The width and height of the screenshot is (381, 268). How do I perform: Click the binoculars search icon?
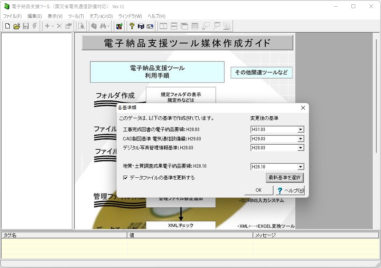click(103, 26)
